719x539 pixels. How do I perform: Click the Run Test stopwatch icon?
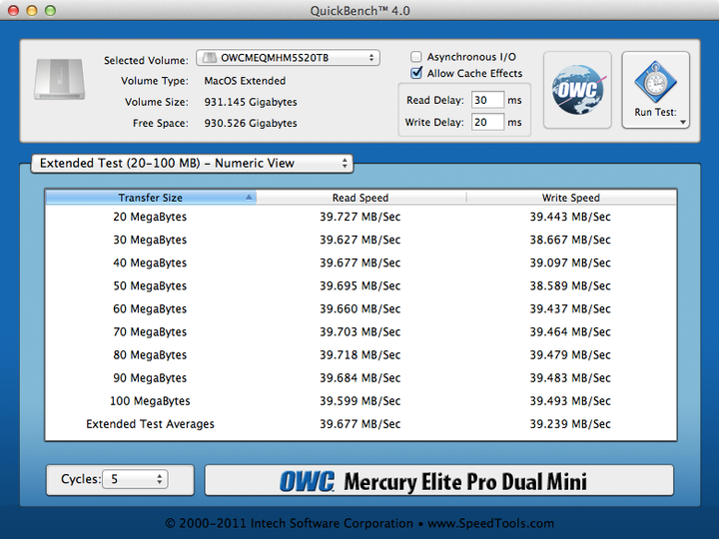pos(655,82)
